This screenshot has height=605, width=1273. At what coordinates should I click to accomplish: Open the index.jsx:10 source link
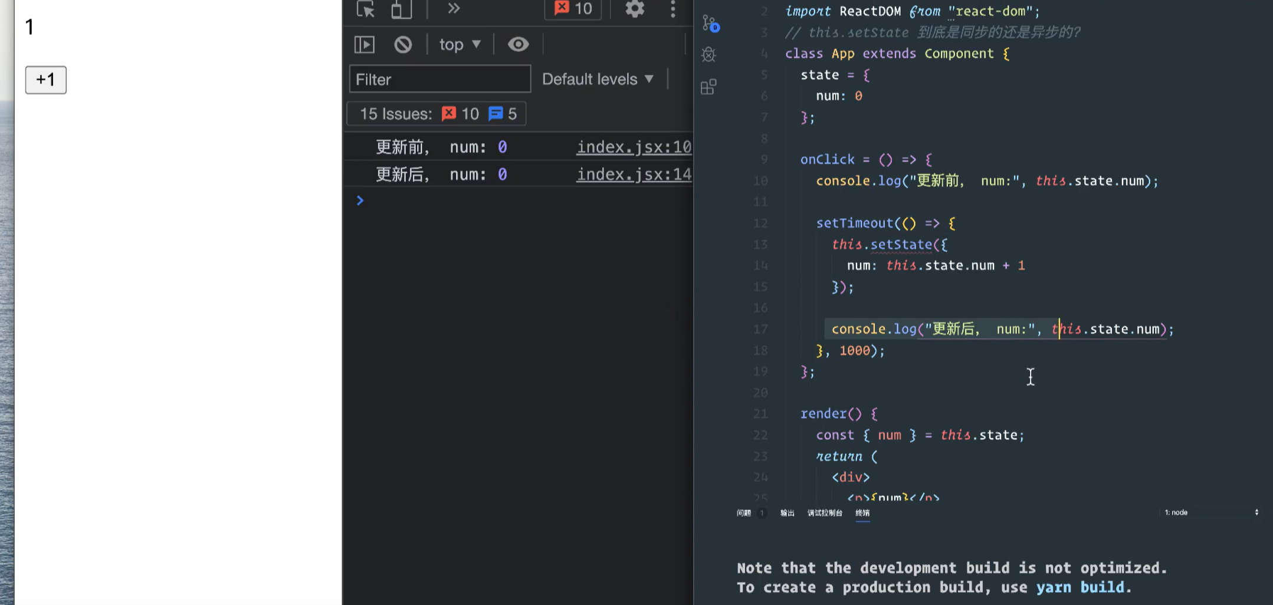pyautogui.click(x=634, y=147)
